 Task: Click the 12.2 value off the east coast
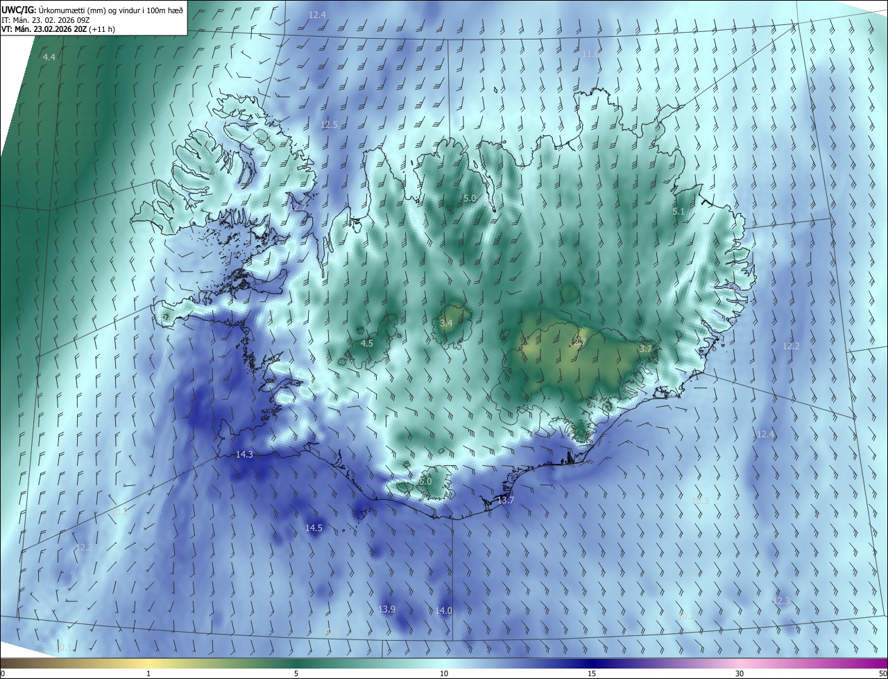[791, 346]
